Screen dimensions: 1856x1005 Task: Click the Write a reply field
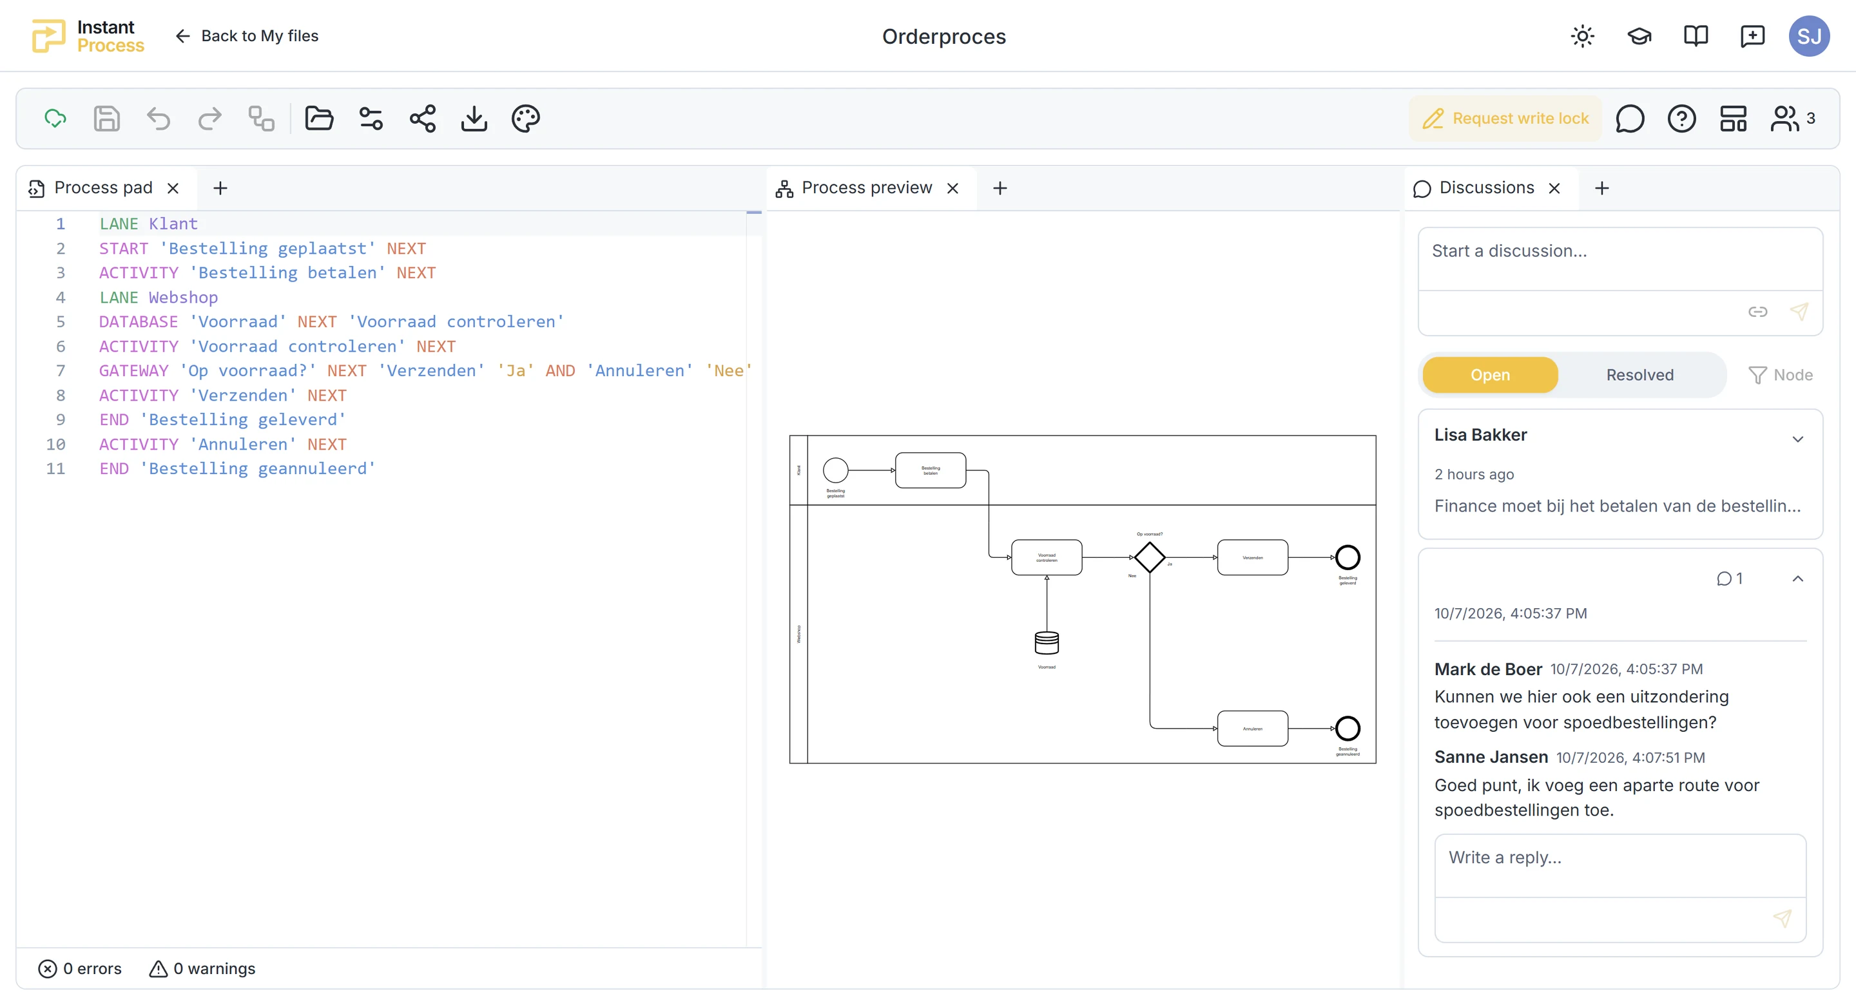1620,865
